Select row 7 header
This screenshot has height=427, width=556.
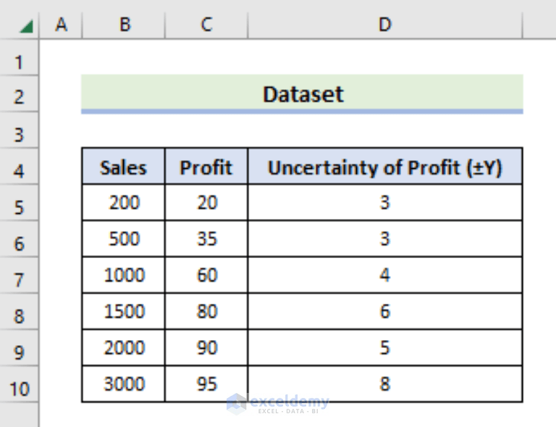[x=20, y=280]
